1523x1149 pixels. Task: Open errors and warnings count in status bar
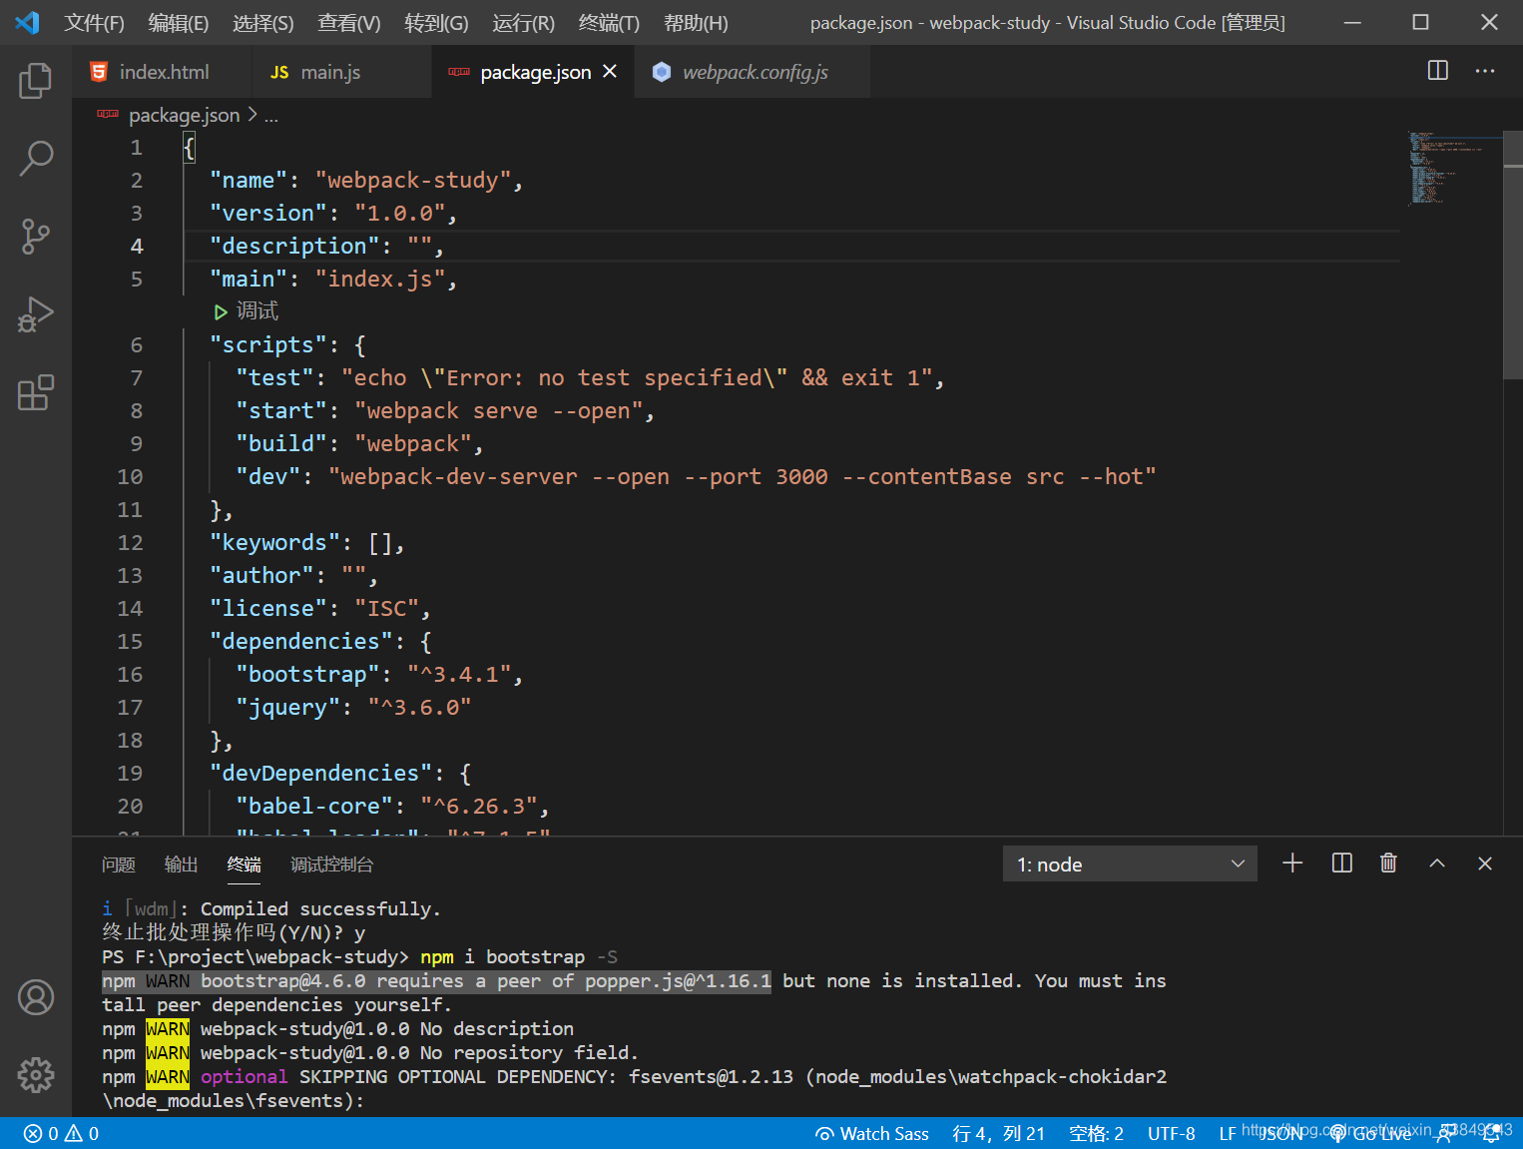tap(61, 1133)
